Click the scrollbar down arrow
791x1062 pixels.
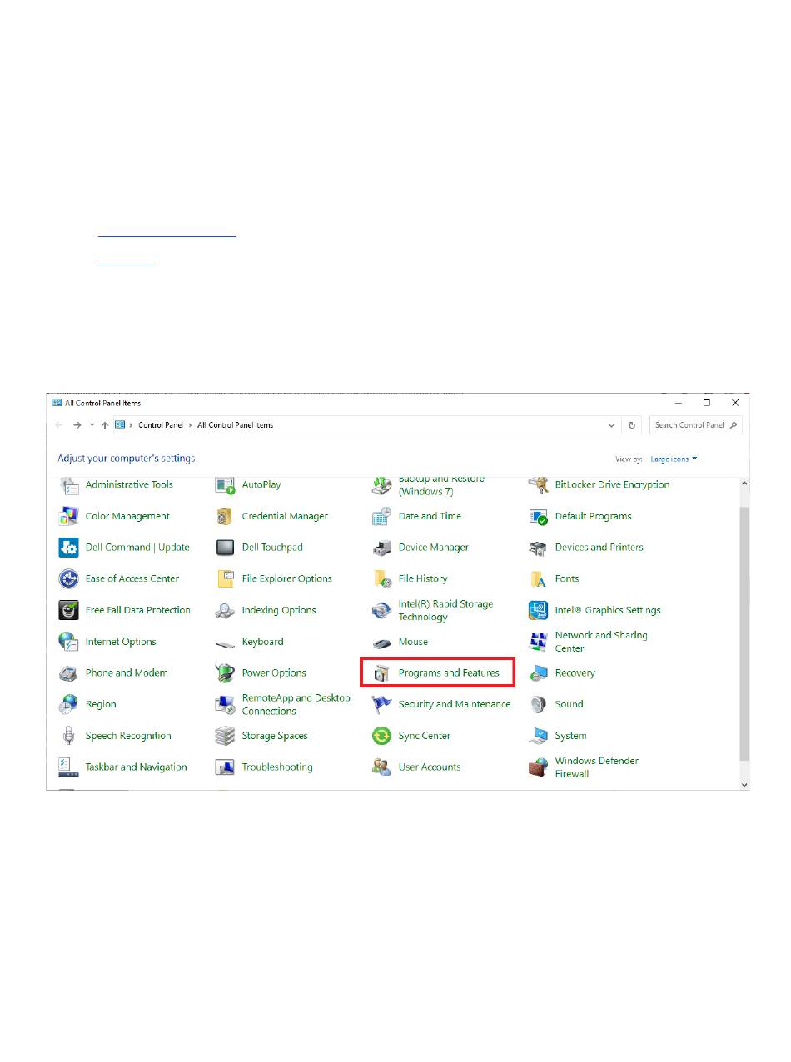pyautogui.click(x=744, y=784)
